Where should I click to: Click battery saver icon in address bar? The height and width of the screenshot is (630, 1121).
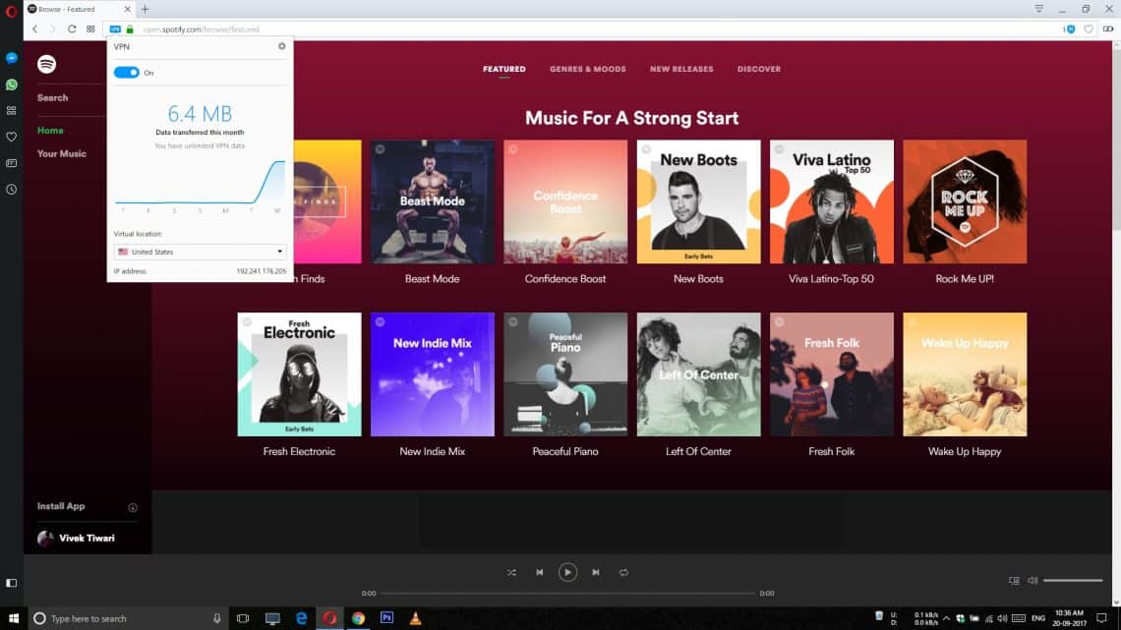(x=1107, y=29)
